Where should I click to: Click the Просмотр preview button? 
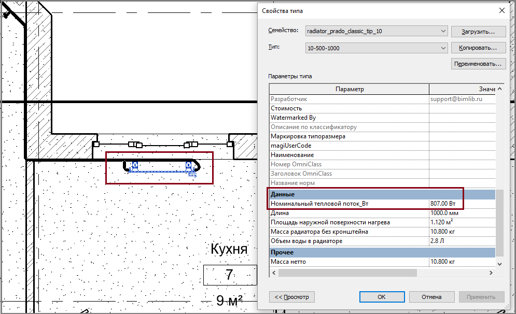pyautogui.click(x=291, y=297)
